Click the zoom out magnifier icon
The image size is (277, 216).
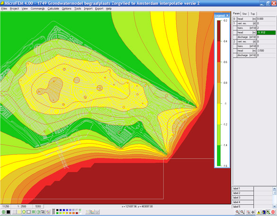coord(242,212)
